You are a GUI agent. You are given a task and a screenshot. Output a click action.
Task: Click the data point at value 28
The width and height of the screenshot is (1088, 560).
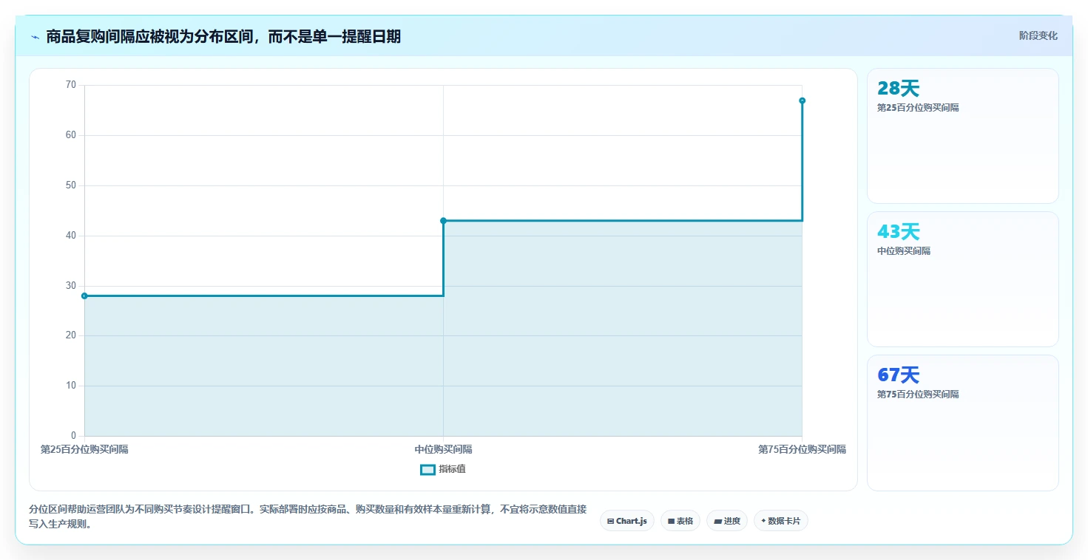pos(84,296)
